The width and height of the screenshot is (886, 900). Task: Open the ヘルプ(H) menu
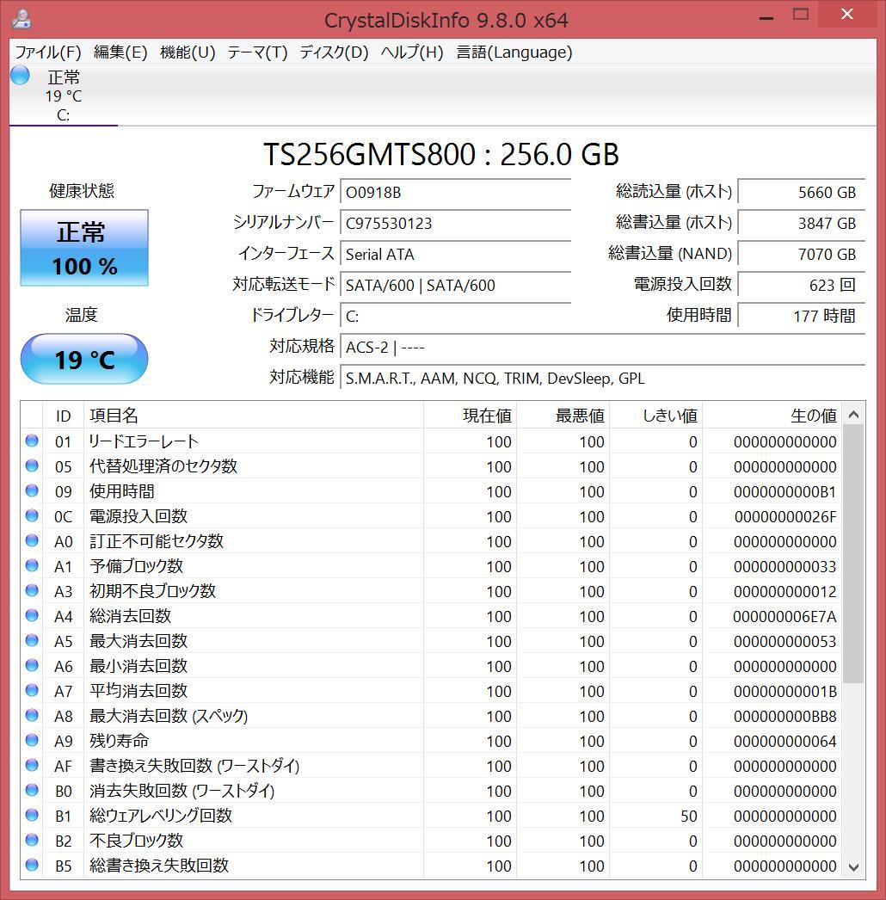click(x=412, y=52)
